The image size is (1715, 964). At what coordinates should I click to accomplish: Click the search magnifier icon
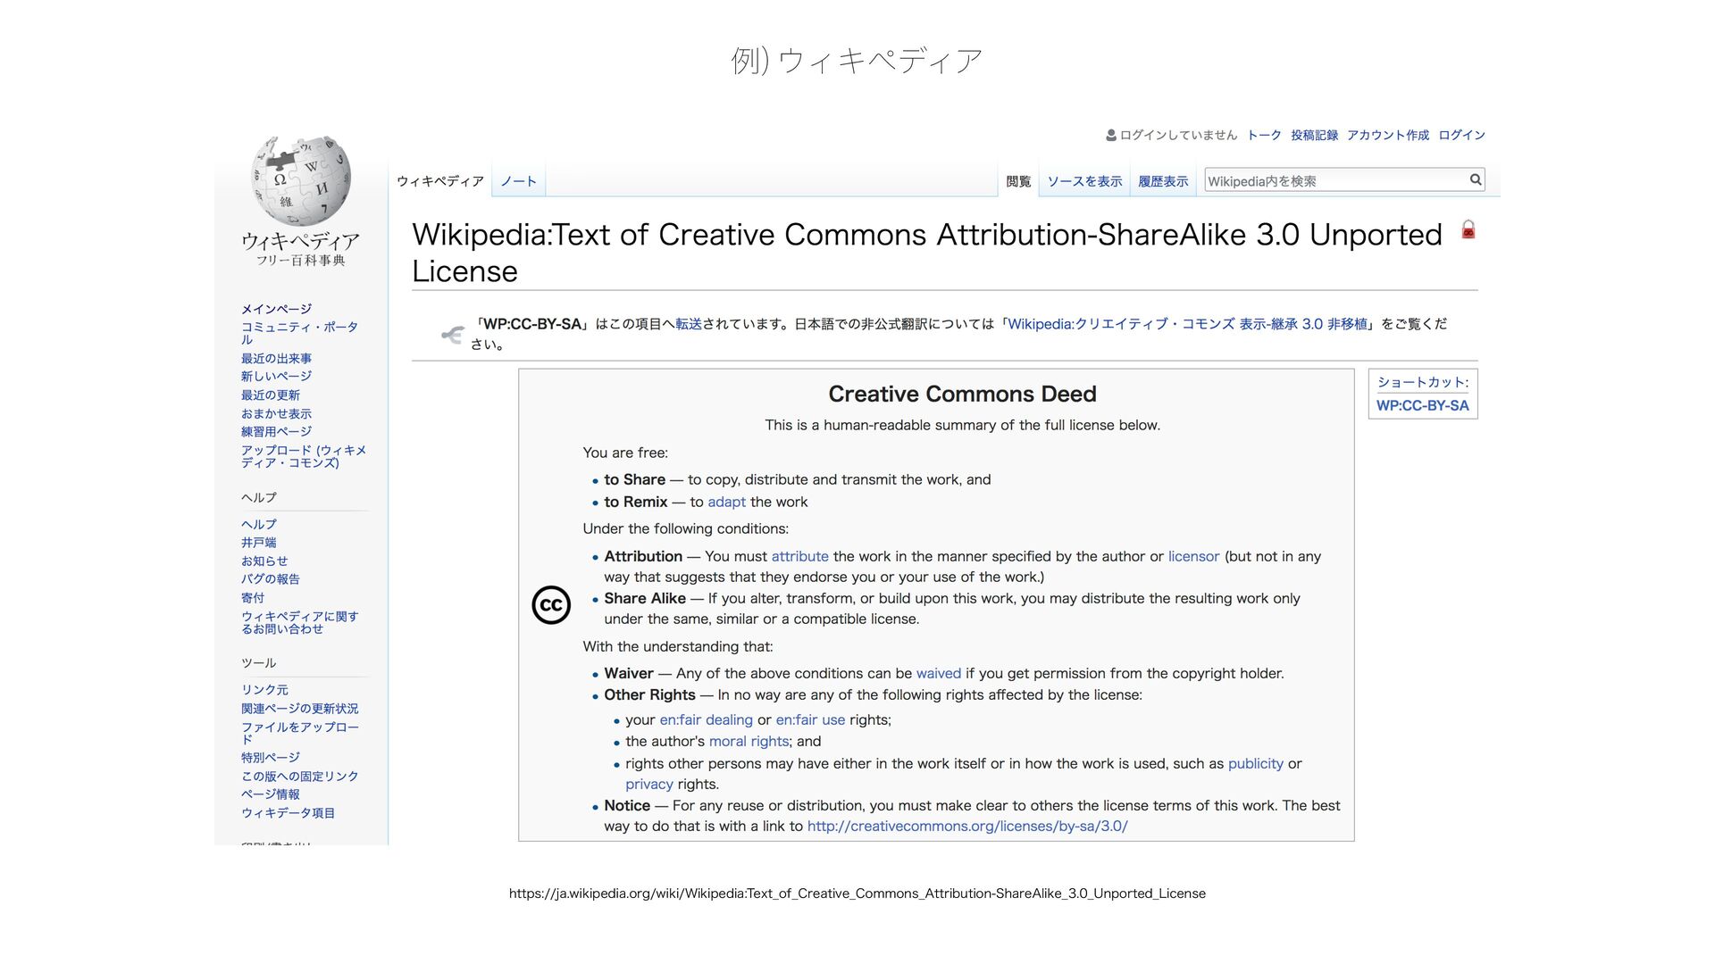click(x=1476, y=179)
